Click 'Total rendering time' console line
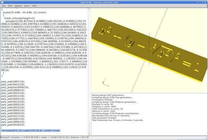Screen dimensions: 208x140 coord(117,120)
